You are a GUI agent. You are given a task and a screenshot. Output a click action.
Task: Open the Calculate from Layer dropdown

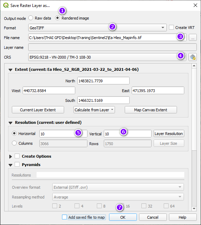(94, 110)
